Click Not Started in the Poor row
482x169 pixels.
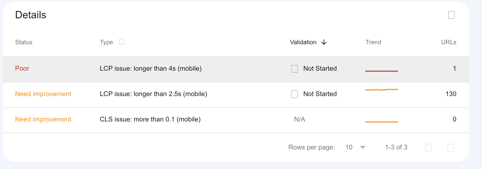pyautogui.click(x=320, y=69)
